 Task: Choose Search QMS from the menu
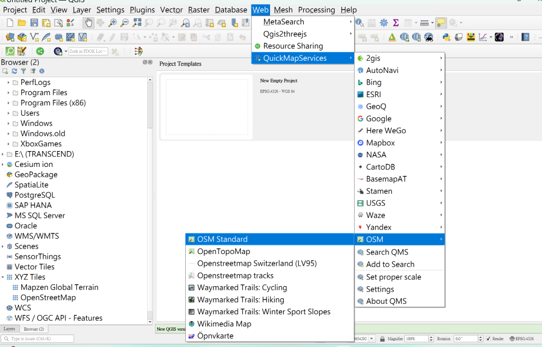(x=400, y=252)
